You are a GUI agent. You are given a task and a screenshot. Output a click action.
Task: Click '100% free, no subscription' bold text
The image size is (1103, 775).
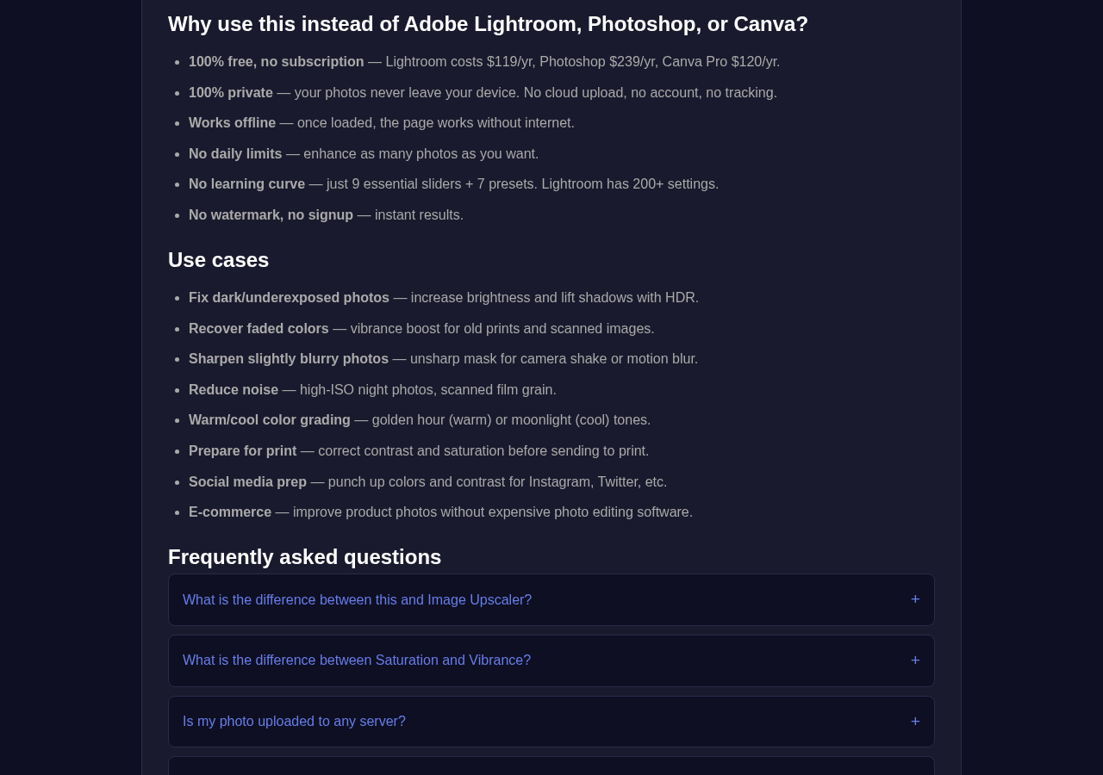tap(276, 62)
